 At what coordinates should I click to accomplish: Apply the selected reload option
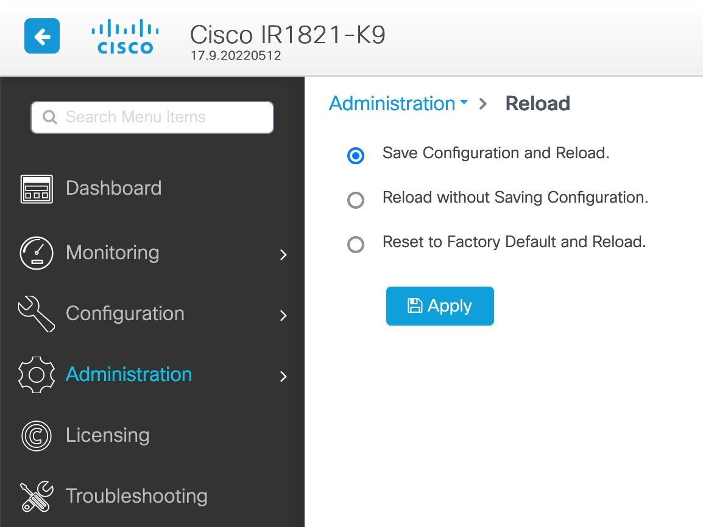tap(440, 305)
